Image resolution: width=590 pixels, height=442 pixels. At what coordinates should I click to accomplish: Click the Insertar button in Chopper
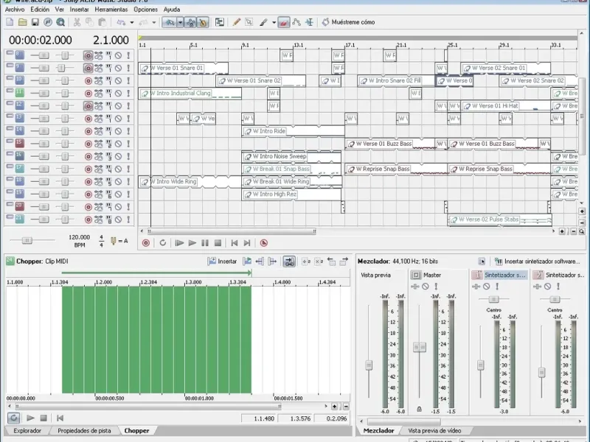[x=222, y=261]
